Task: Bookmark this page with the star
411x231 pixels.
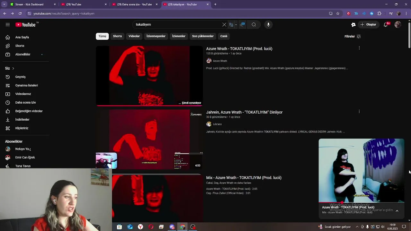Action: click(338, 13)
